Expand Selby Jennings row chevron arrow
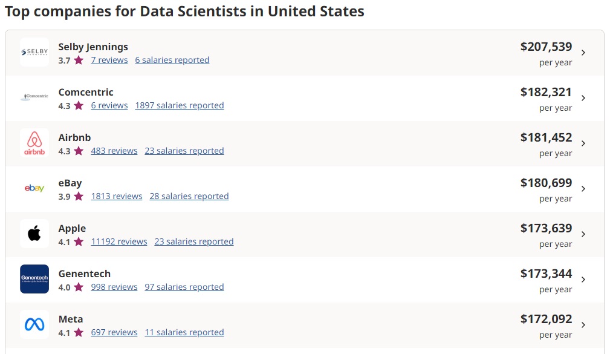 tap(583, 53)
